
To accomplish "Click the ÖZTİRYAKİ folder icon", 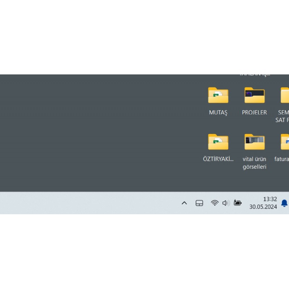I will click(x=218, y=142).
